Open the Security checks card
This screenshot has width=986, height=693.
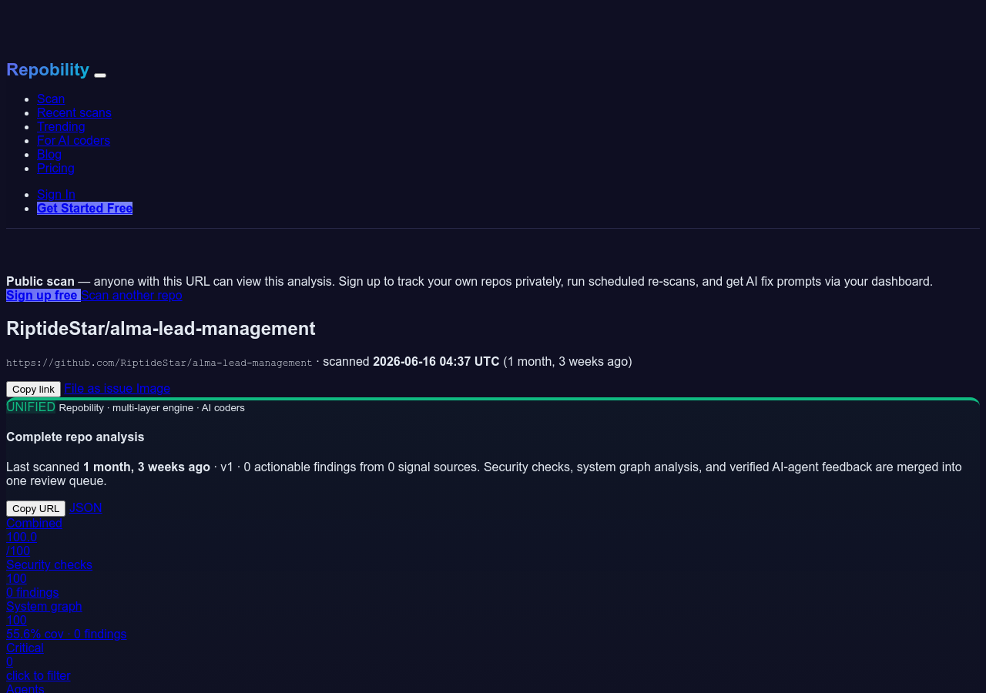click(49, 578)
